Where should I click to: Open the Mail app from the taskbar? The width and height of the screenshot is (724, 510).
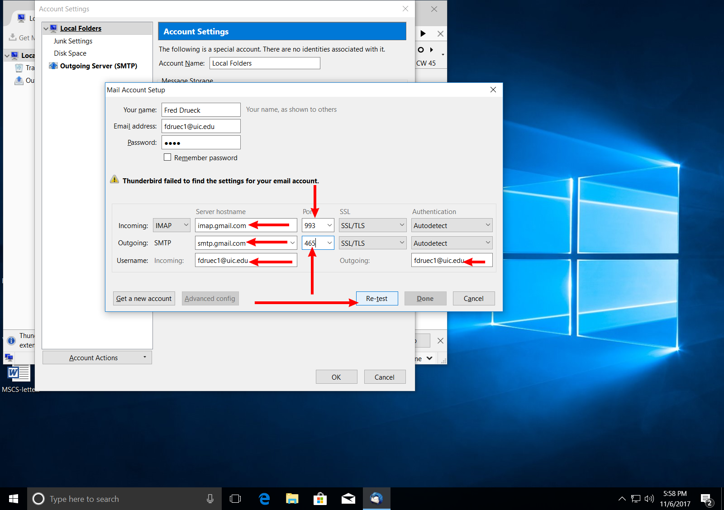click(348, 499)
